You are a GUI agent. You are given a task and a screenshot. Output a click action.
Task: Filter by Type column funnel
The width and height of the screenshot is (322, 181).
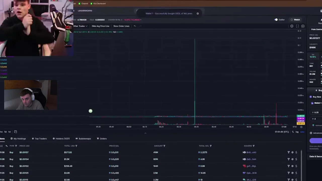click(16, 146)
